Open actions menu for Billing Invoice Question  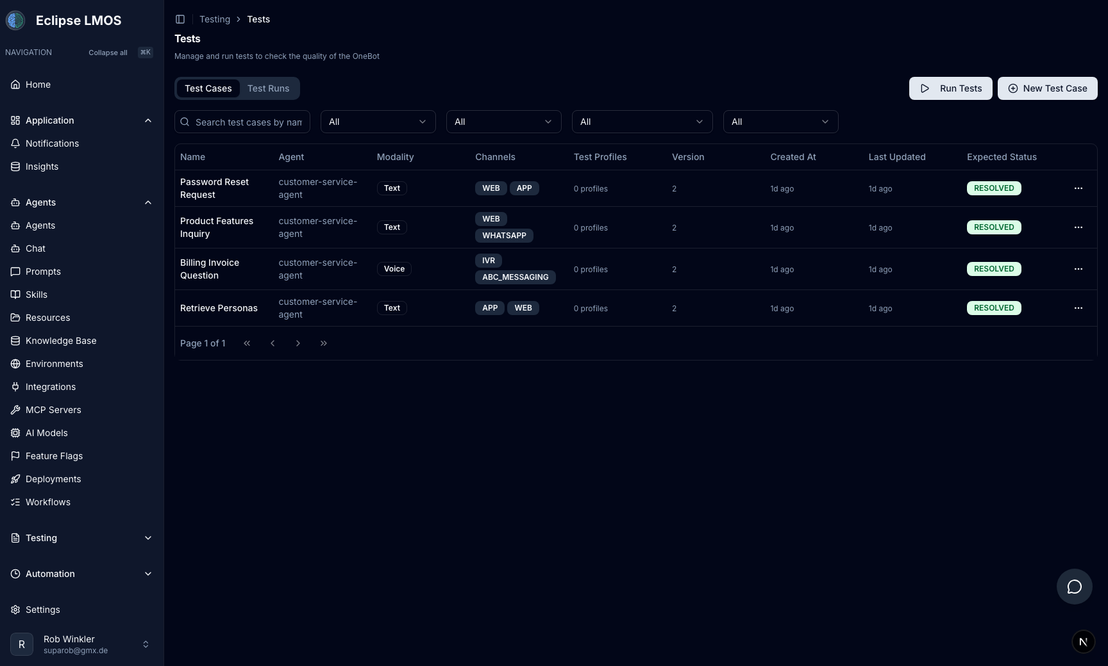tap(1079, 269)
